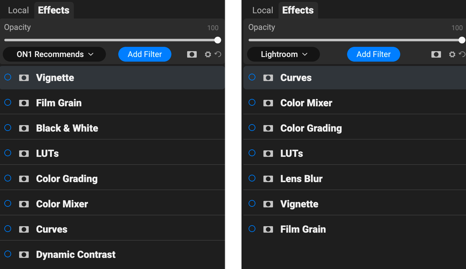Expand the LUTs filter in right panel
Viewport: 466px width, 269px height.
pos(355,153)
